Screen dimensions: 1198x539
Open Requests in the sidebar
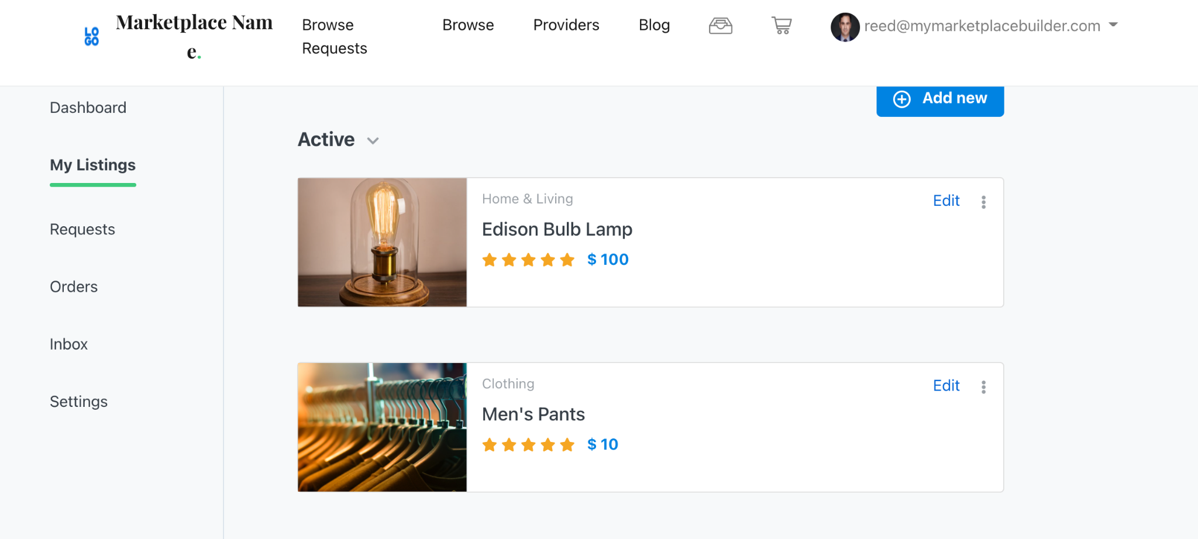tap(82, 229)
